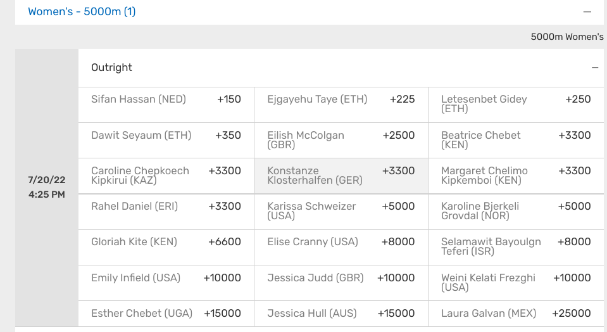Collapse the Outright market panel
Viewport: 607px width, 332px height.
594,68
